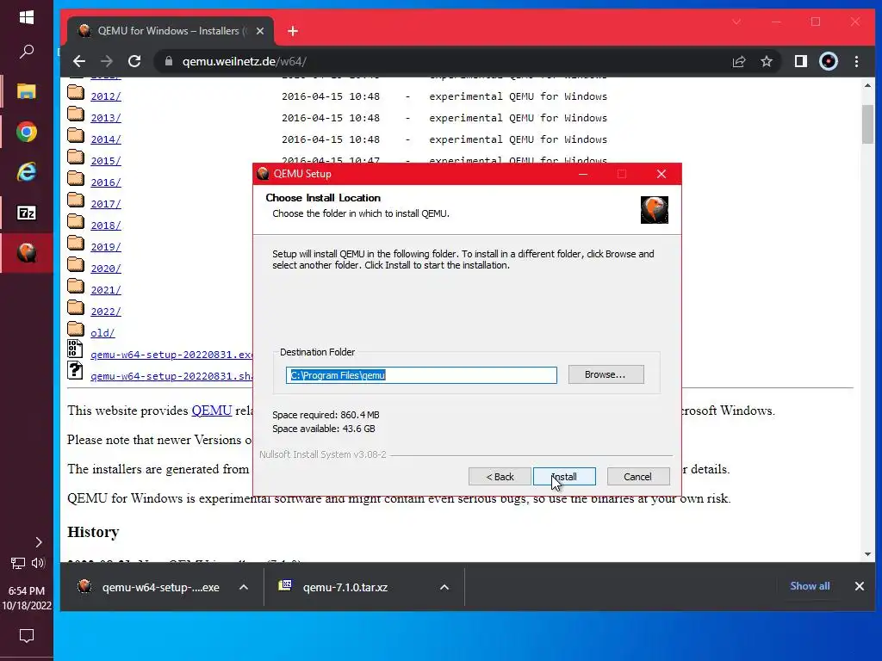This screenshot has width=882, height=661.
Task: Click the scrollbar down arrow
Action: pos(867,554)
